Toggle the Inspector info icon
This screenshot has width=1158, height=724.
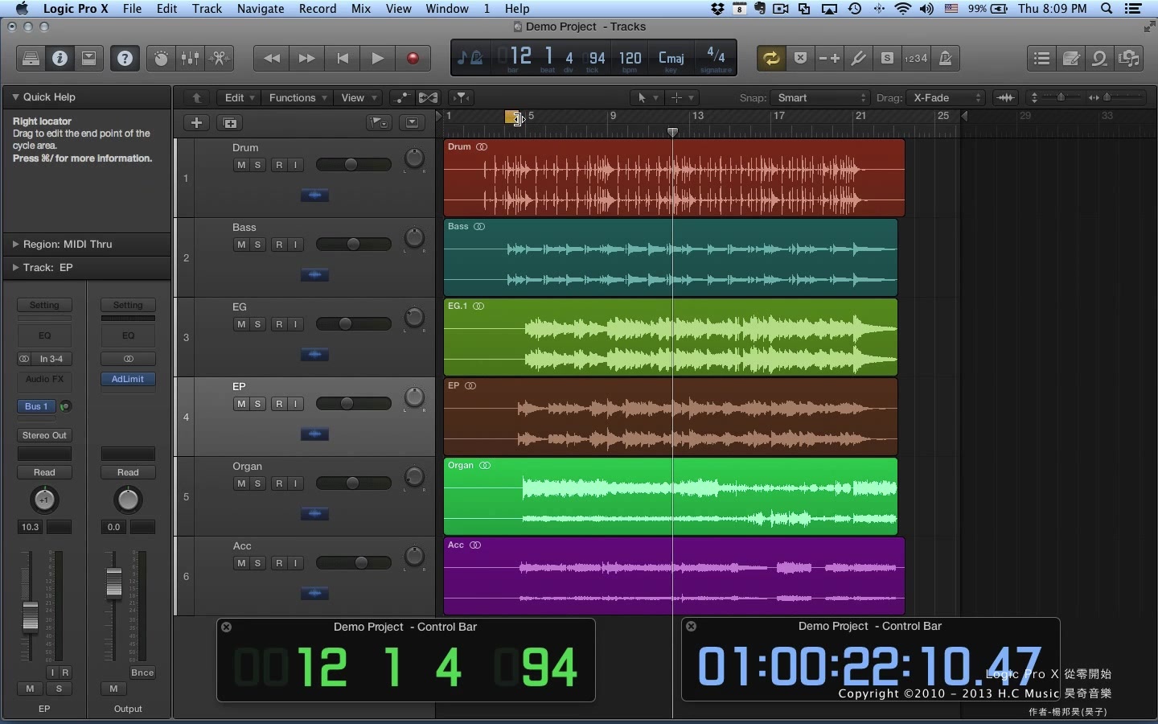pos(60,58)
